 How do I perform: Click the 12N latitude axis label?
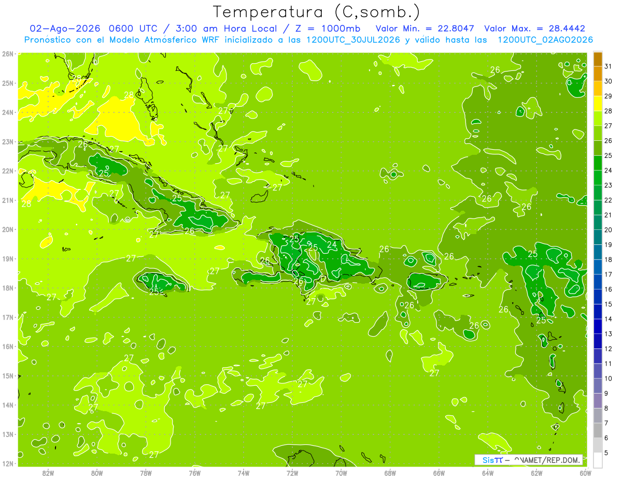point(7,463)
